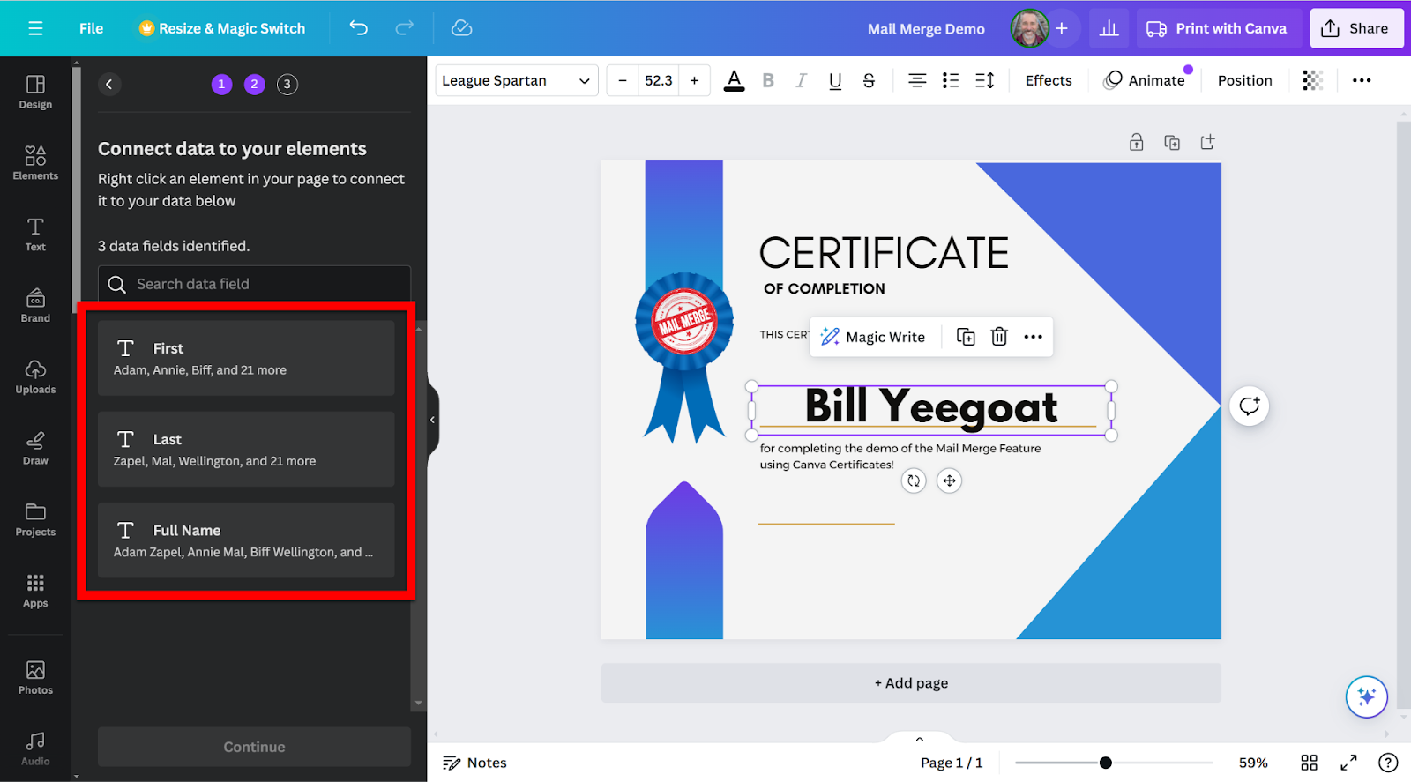
Task: Click the zoom slider handle
Action: pos(1106,763)
